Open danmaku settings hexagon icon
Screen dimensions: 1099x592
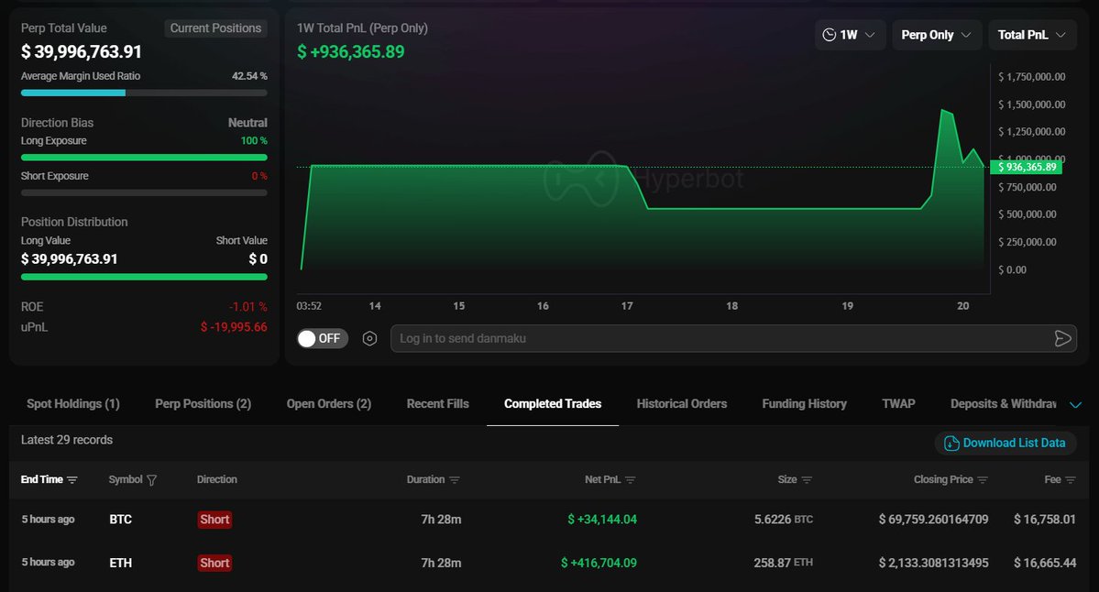pyautogui.click(x=369, y=338)
